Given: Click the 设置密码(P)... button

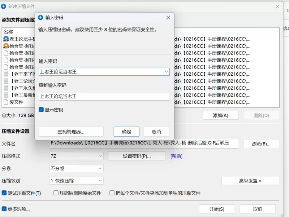Looking at the screenshot, I should [x=137, y=156].
